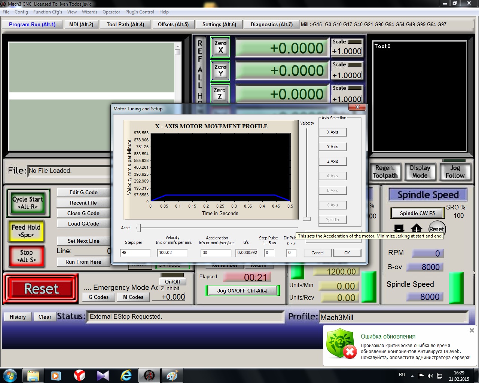Zero the Y axis DRO
Image resolution: width=479 pixels, height=383 pixels.
[220, 71]
